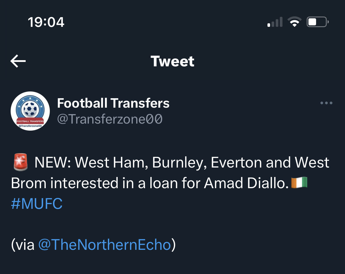Tap the name Amad Diallo

(247, 183)
